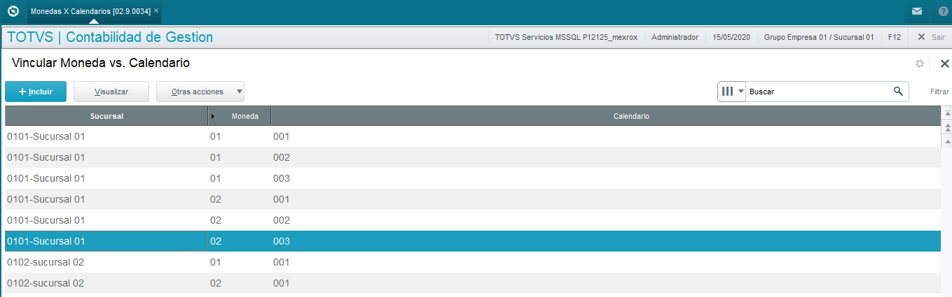
Task: Select row Sucursal 01 Moneda 01 Calendario 003
Action: [x=473, y=178]
